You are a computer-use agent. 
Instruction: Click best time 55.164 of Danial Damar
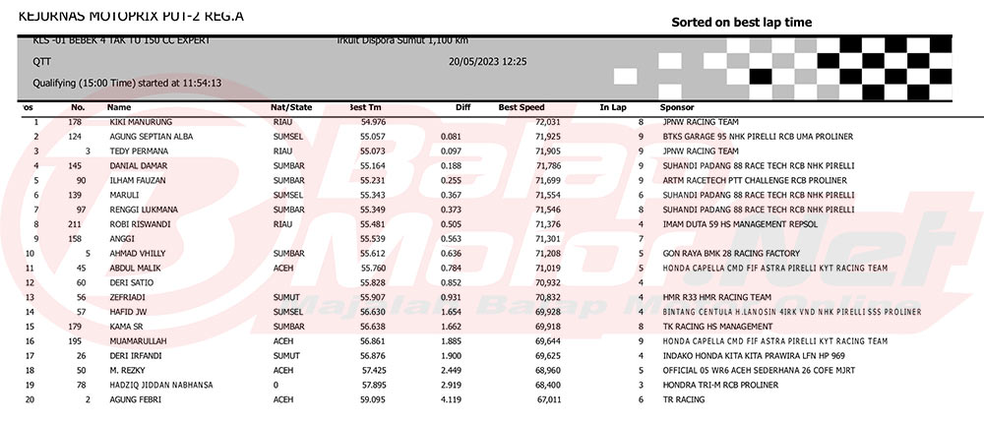point(373,165)
